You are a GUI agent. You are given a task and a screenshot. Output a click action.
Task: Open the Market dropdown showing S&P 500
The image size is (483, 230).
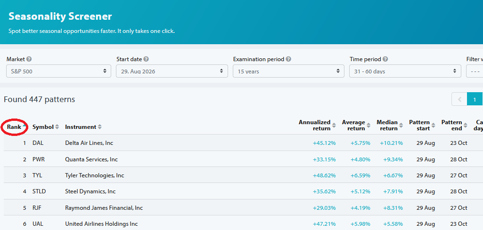pos(58,71)
